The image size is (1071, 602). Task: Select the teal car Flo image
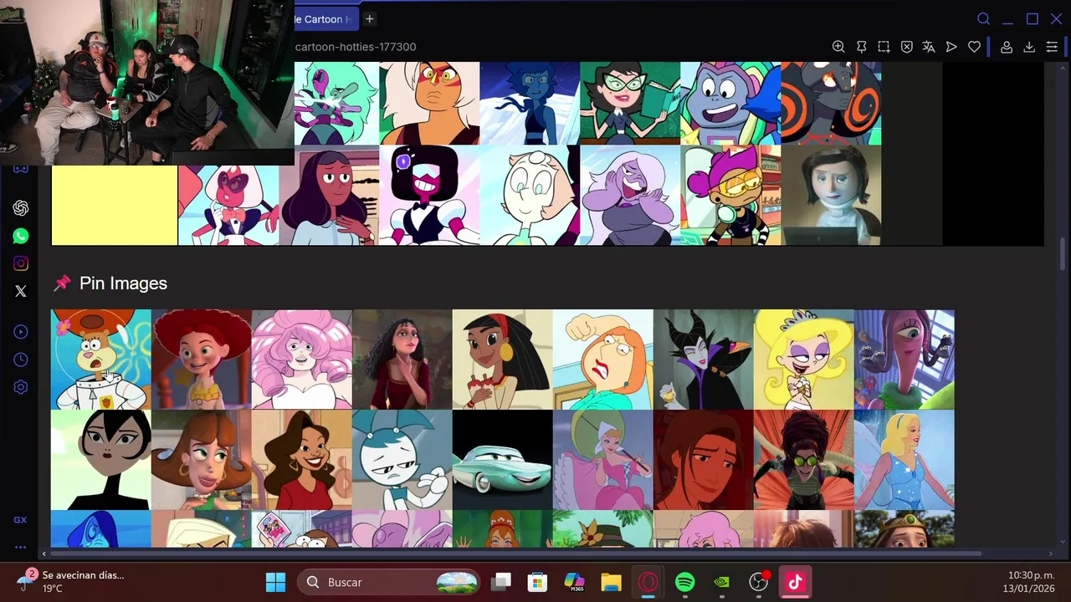(x=503, y=460)
